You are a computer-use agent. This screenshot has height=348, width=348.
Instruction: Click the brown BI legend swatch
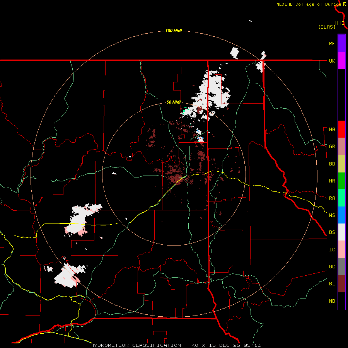341,284
